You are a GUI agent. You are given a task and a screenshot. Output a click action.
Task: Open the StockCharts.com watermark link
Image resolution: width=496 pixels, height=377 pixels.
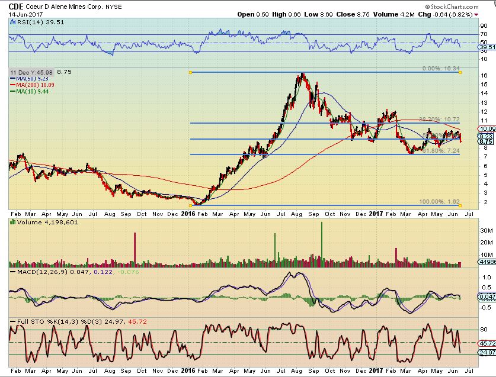pyautogui.click(x=461, y=5)
